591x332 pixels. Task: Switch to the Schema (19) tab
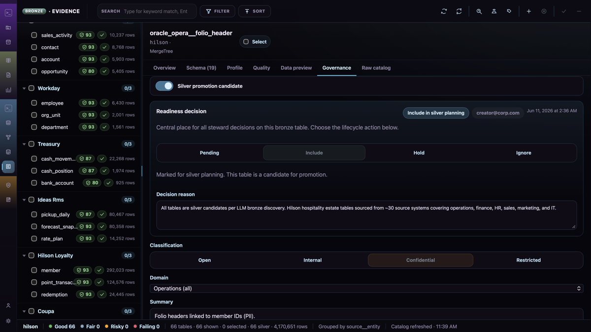click(201, 68)
